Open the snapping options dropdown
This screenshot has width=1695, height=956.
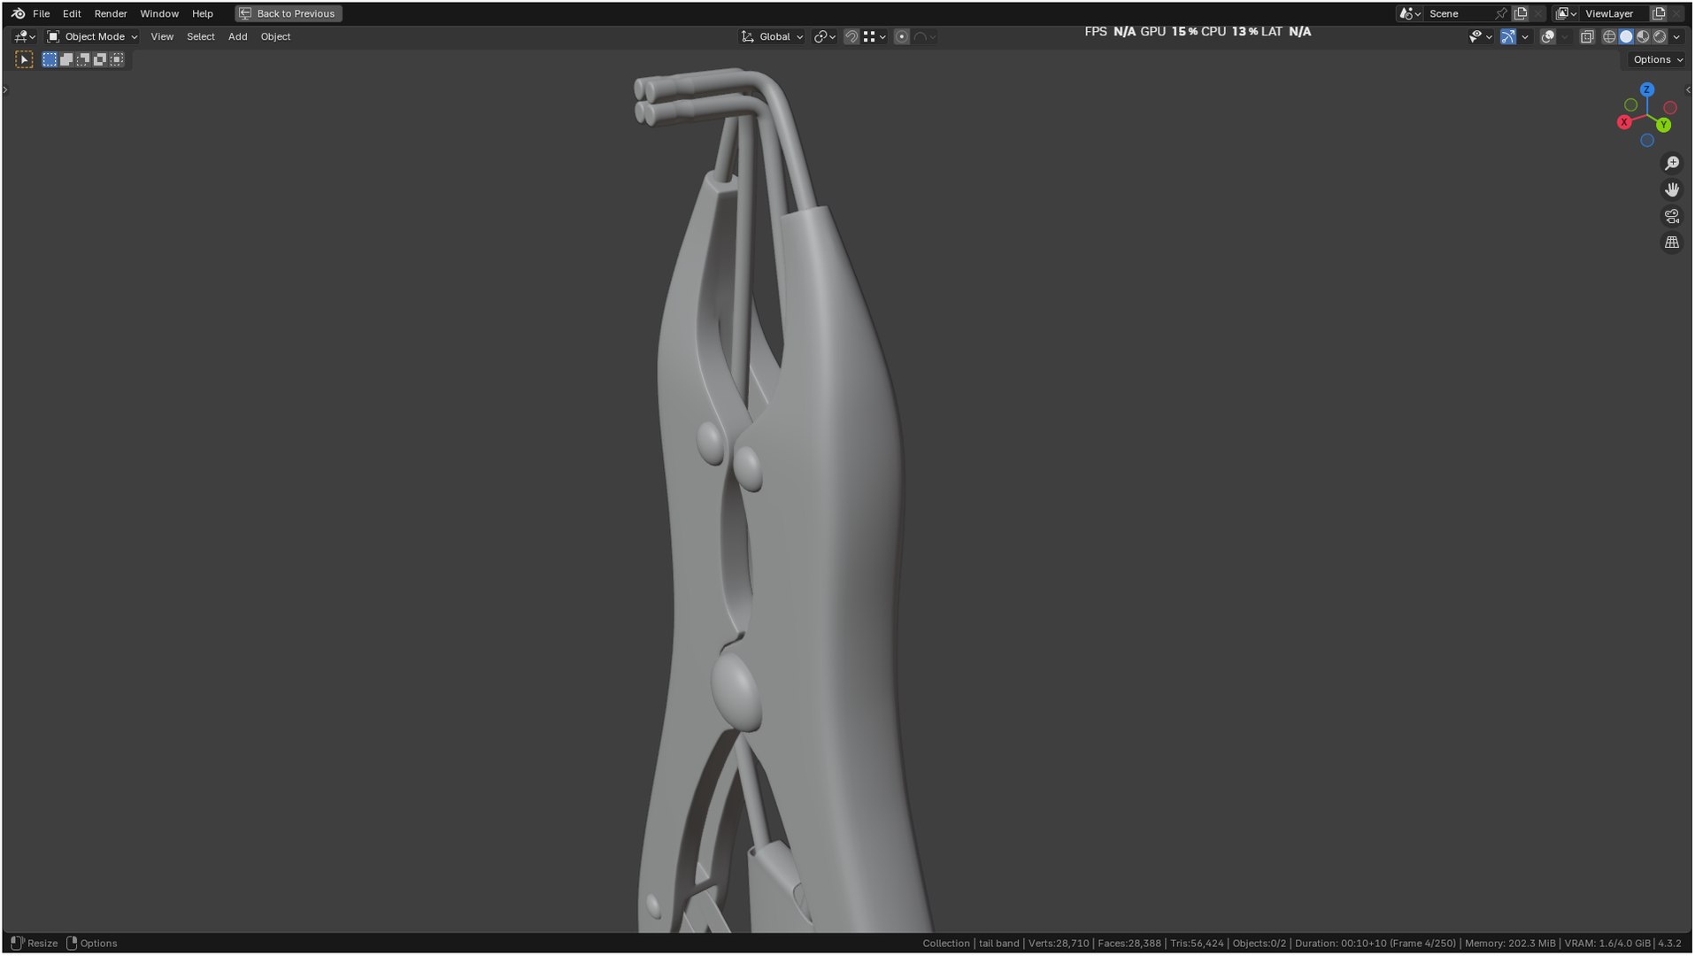(x=874, y=36)
